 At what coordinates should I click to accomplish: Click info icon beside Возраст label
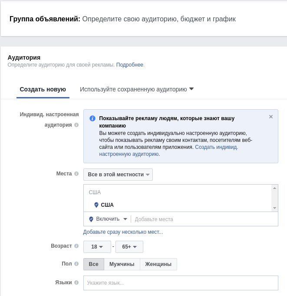coord(76,246)
